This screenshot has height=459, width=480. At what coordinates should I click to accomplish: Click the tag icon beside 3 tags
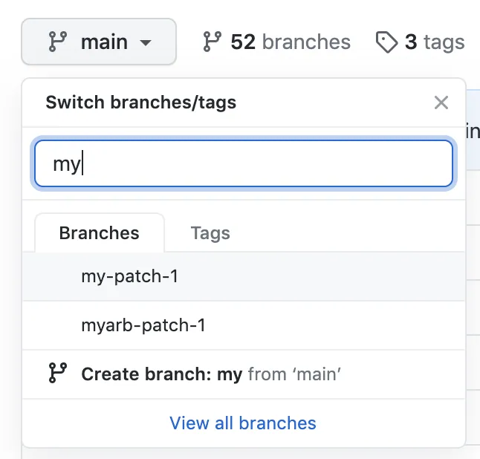tap(386, 42)
